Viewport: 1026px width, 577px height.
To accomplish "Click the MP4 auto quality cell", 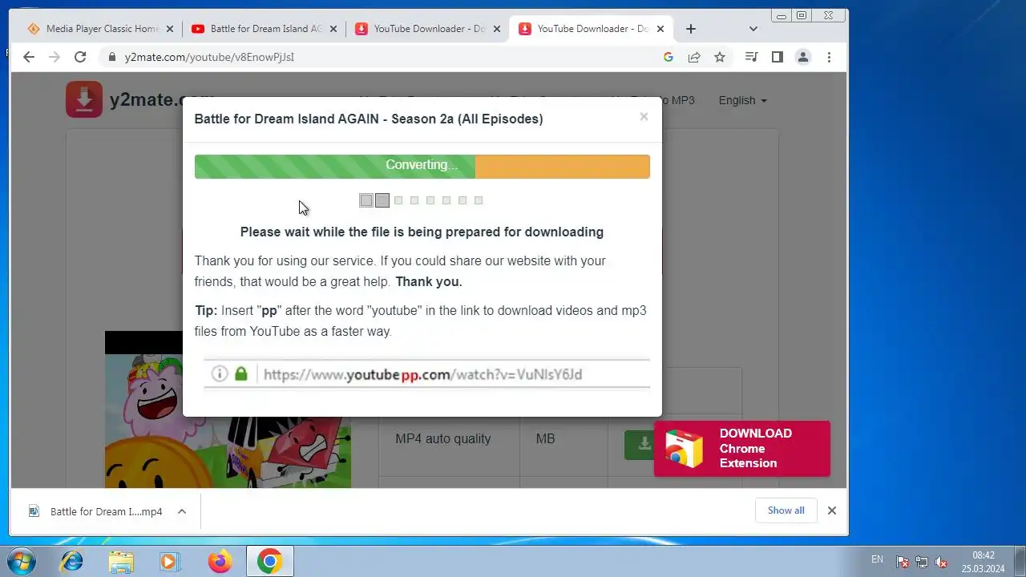I will (442, 438).
